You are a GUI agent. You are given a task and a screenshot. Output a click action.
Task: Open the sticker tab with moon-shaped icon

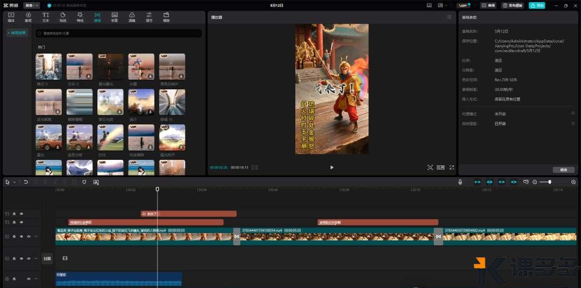[63, 17]
